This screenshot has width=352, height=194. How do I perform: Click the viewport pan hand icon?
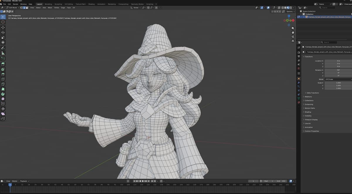(x=293, y=32)
